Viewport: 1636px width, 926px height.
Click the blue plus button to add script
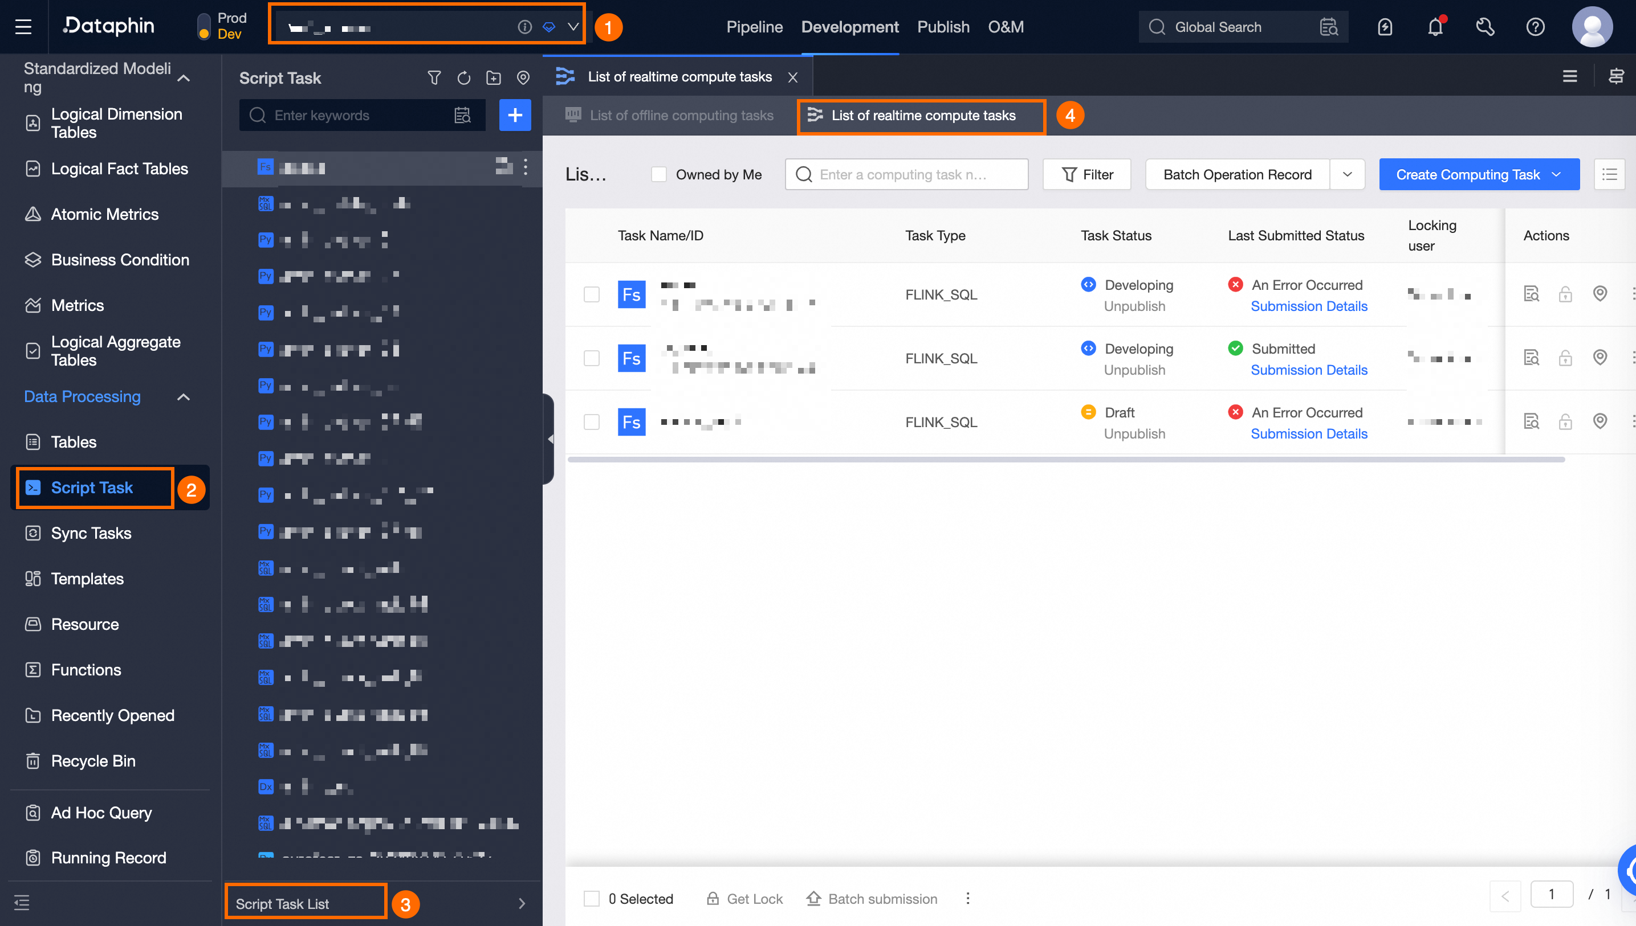click(515, 115)
